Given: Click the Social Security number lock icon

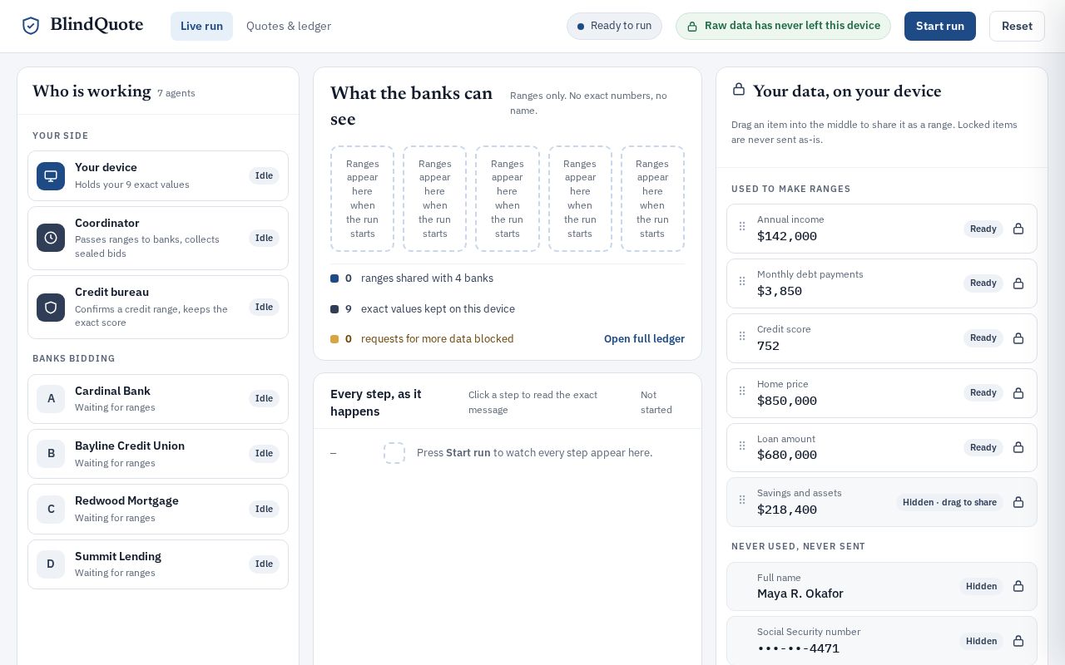Looking at the screenshot, I should pyautogui.click(x=1018, y=641).
